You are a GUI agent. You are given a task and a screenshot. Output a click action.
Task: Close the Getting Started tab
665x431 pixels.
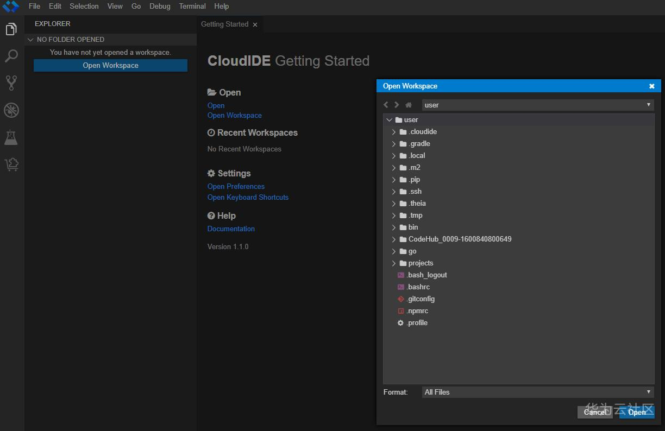(255, 24)
